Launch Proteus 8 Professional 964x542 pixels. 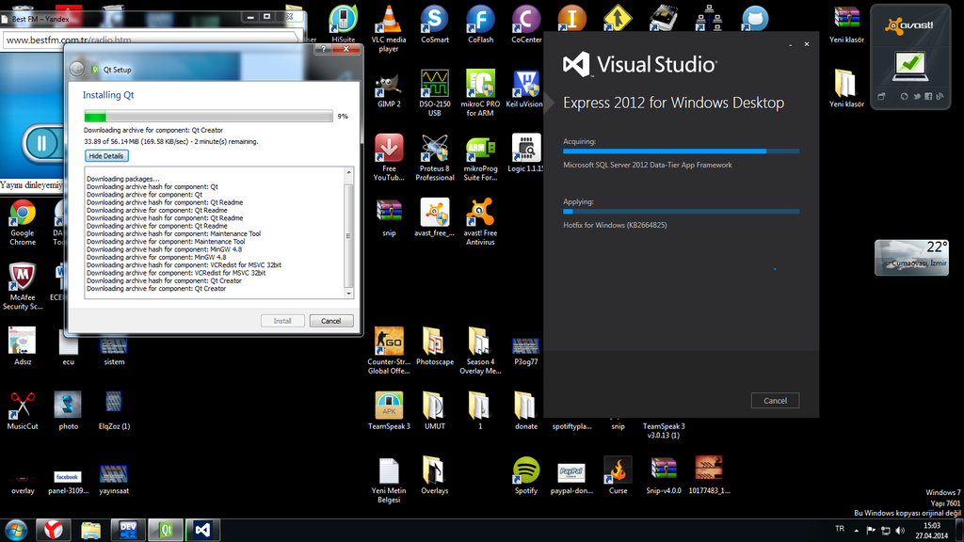(435, 158)
